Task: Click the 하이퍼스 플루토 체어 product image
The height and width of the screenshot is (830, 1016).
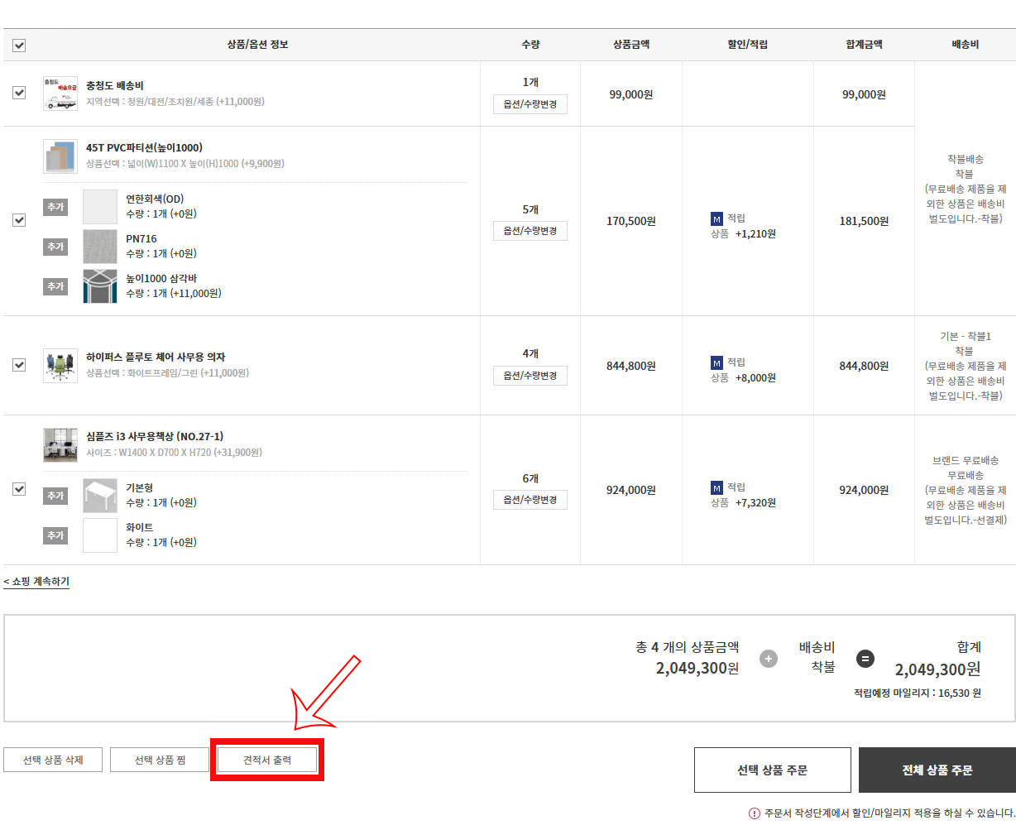Action: [x=60, y=365]
